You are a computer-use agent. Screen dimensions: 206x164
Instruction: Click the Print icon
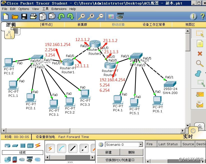(33, 16)
